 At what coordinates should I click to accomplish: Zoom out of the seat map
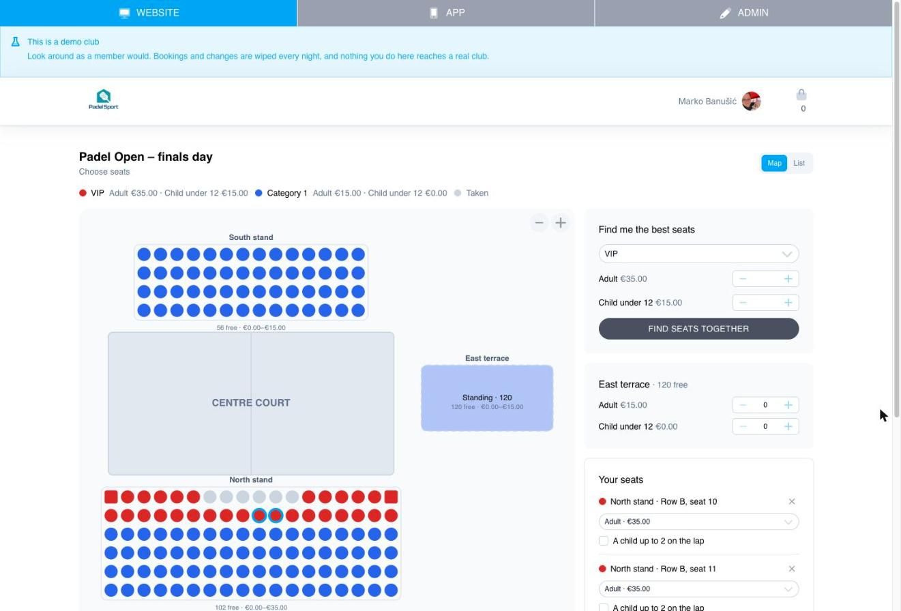[x=539, y=223]
